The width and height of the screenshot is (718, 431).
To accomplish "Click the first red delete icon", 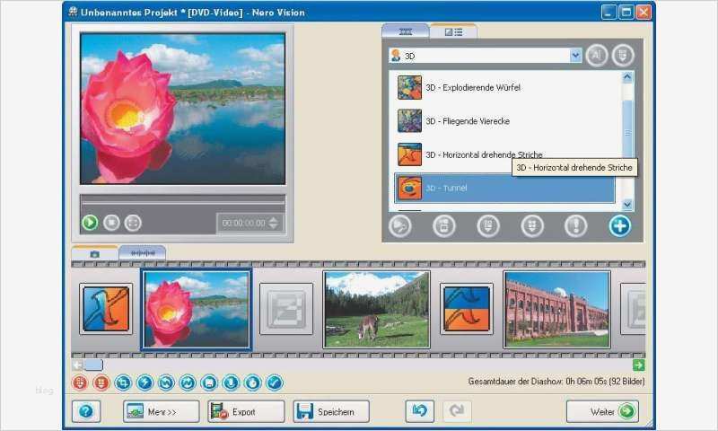I will pos(80,383).
